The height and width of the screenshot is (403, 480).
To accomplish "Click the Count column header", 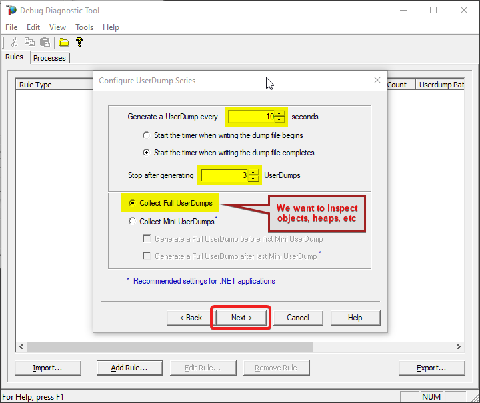I will tap(401, 85).
